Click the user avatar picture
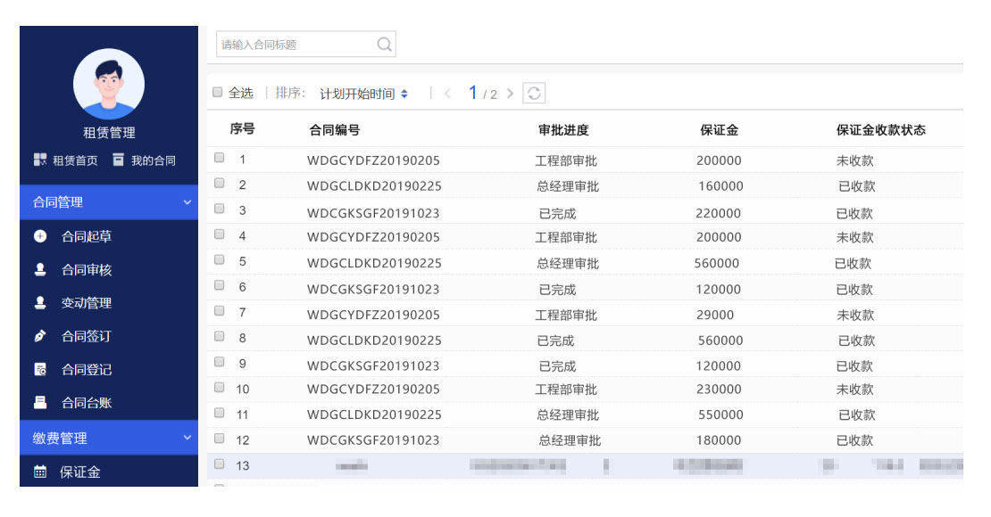Viewport: 991px width, 517px height. [x=108, y=84]
